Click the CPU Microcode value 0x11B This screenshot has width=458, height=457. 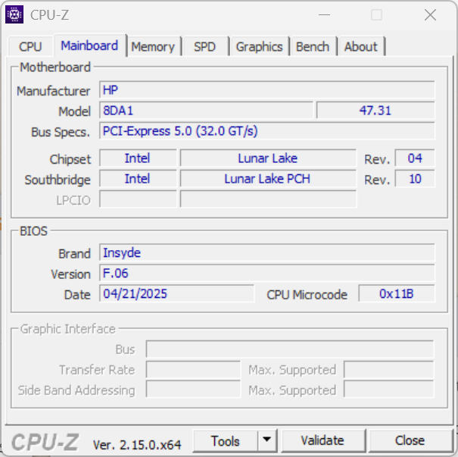coord(397,293)
